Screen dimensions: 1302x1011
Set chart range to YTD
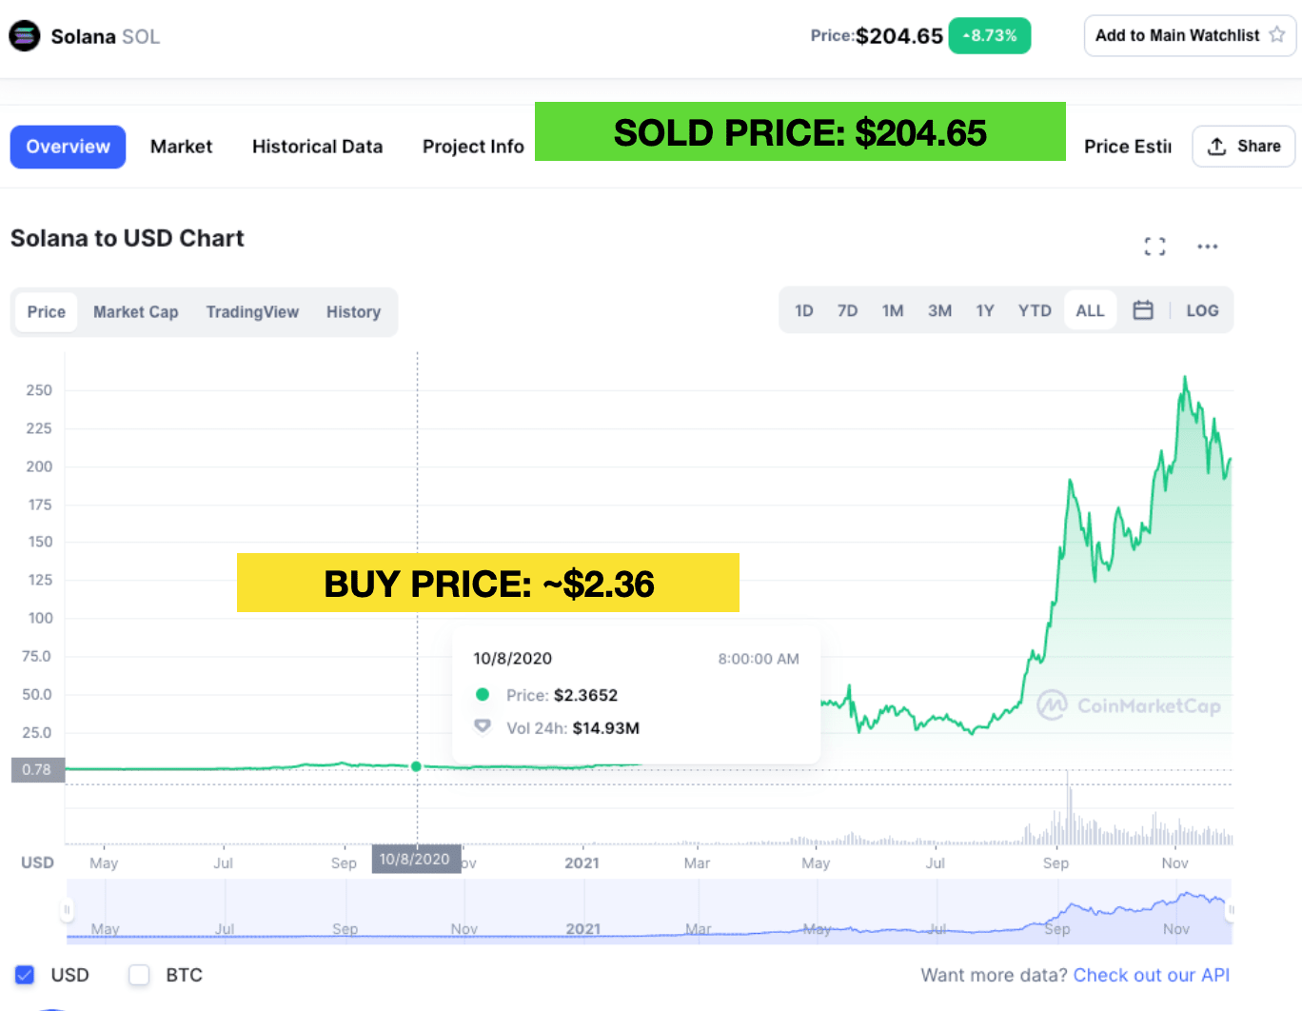coord(1035,310)
